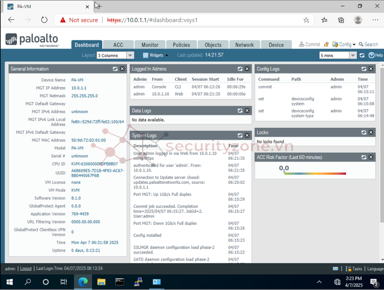Refresh the Config Logs widget
This screenshot has height=290, width=384.
pos(364,69)
